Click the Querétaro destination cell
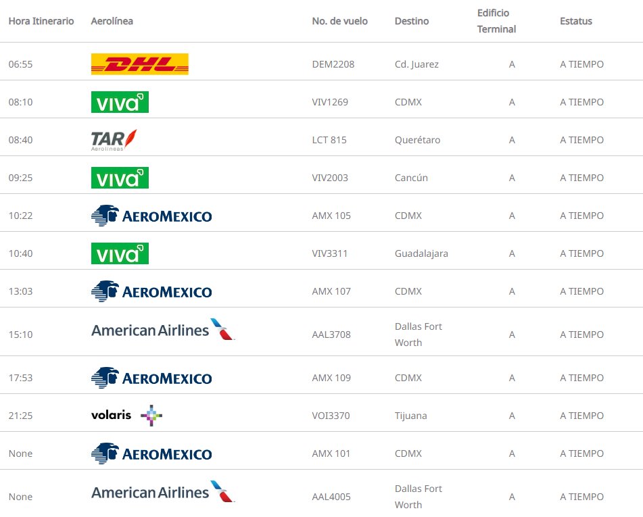This screenshot has height=517, width=643. [x=417, y=140]
